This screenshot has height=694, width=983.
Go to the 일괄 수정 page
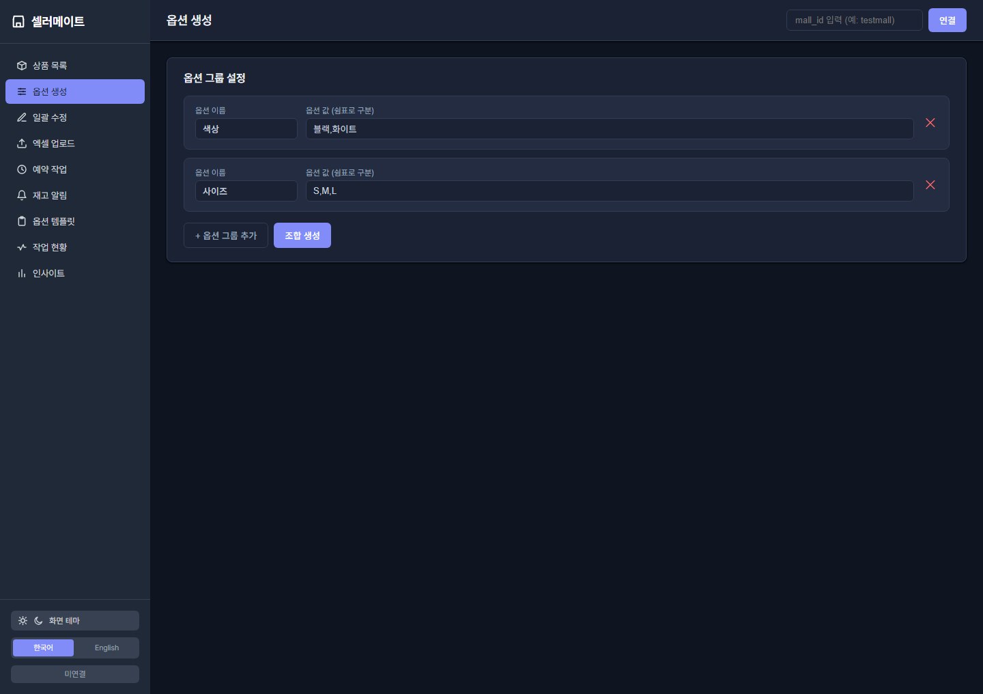[x=75, y=117]
